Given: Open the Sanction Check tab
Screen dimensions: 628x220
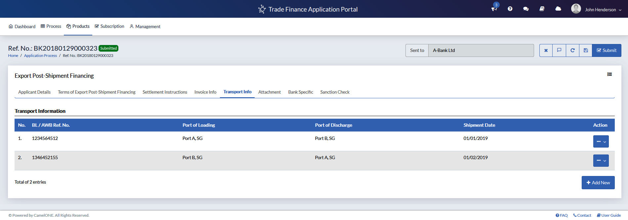Looking at the screenshot, I should [335, 92].
